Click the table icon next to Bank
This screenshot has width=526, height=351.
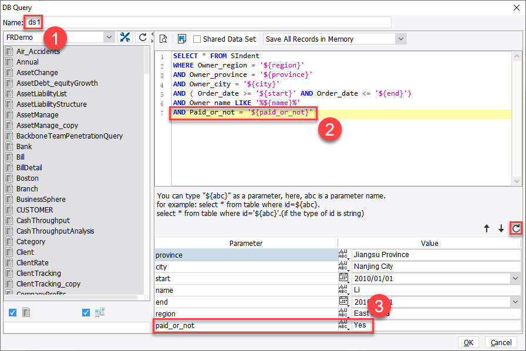tap(9, 146)
